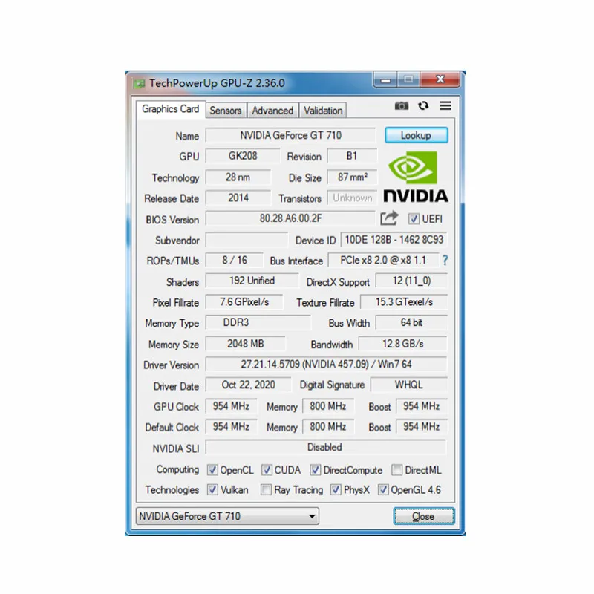Click the Lookup button
Screen dimensions: 594x594
pos(417,135)
